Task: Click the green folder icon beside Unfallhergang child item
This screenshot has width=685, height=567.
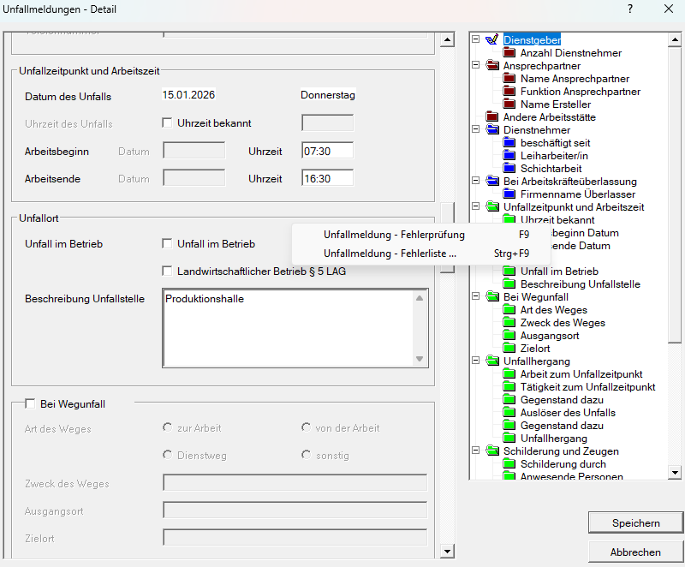Action: coord(509,439)
